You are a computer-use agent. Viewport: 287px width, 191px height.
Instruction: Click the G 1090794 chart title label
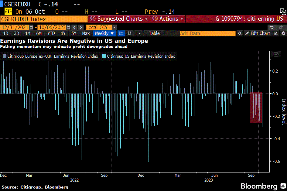(x=249, y=19)
